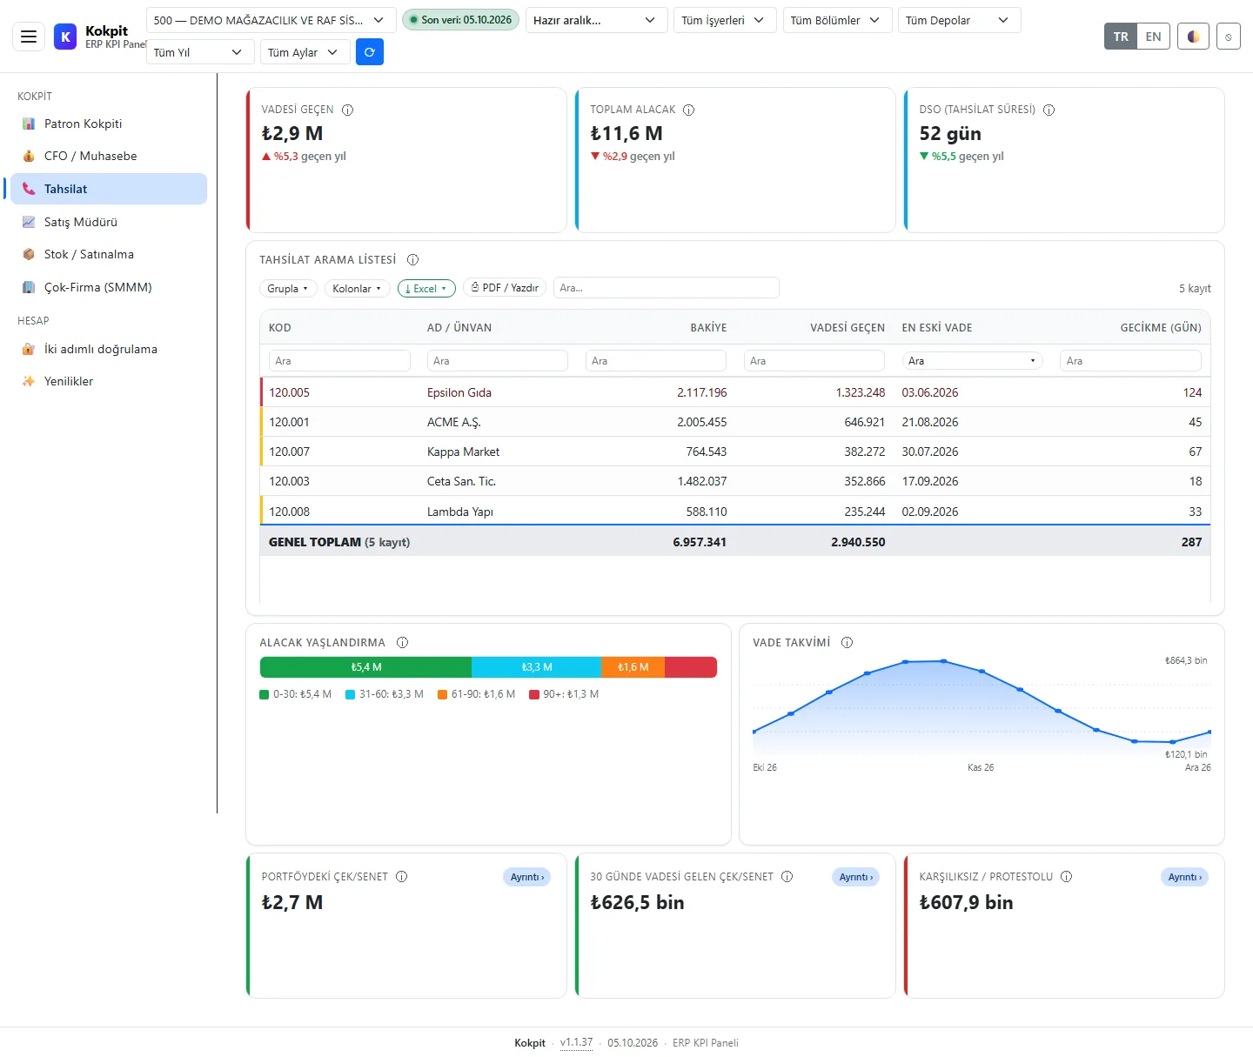Viewport: 1253px width, 1057px height.
Task: Click the blue Kokpit K logo
Action: coord(65,37)
